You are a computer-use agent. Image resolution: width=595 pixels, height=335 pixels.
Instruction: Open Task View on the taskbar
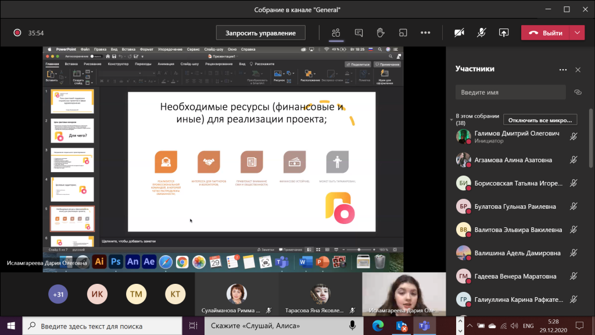pyautogui.click(x=193, y=326)
